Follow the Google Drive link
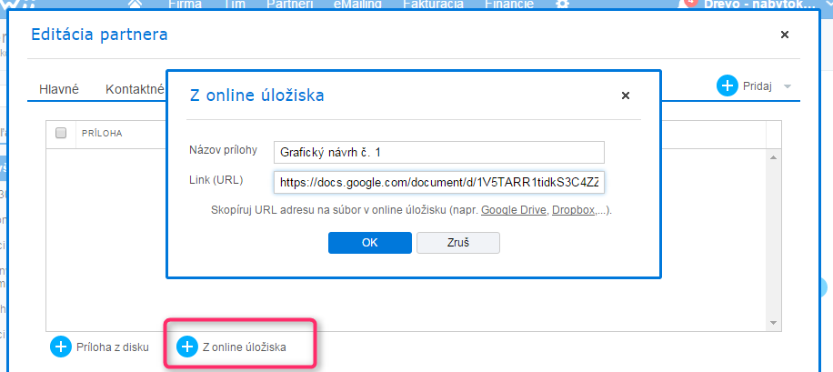The height and width of the screenshot is (372, 833). pyautogui.click(x=514, y=210)
